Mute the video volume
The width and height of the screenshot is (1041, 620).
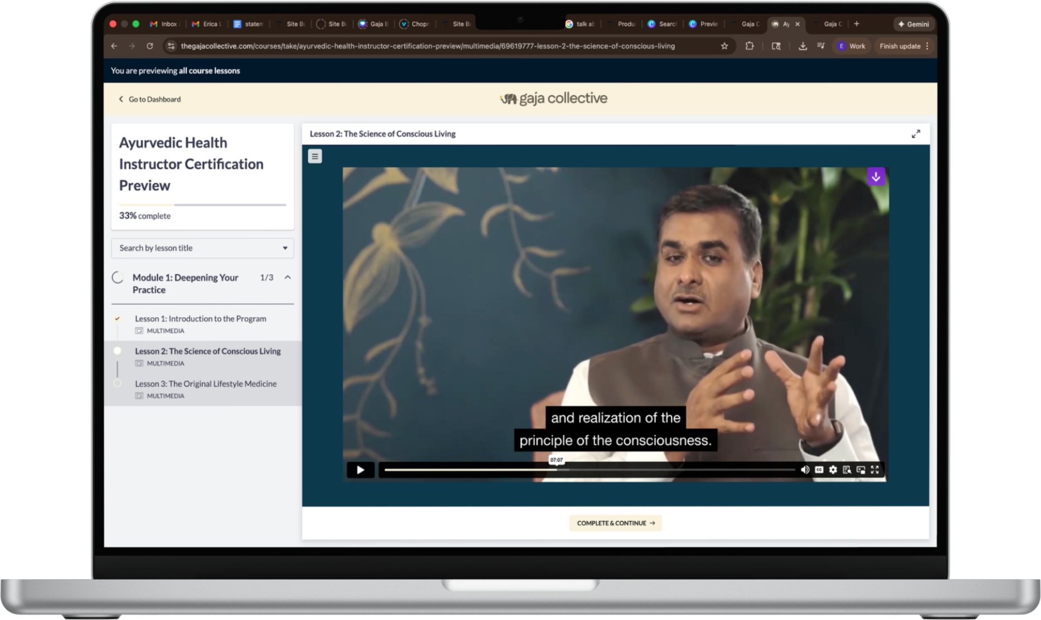coord(805,470)
